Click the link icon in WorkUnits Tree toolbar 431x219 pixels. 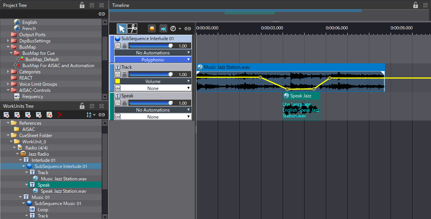tap(102, 115)
